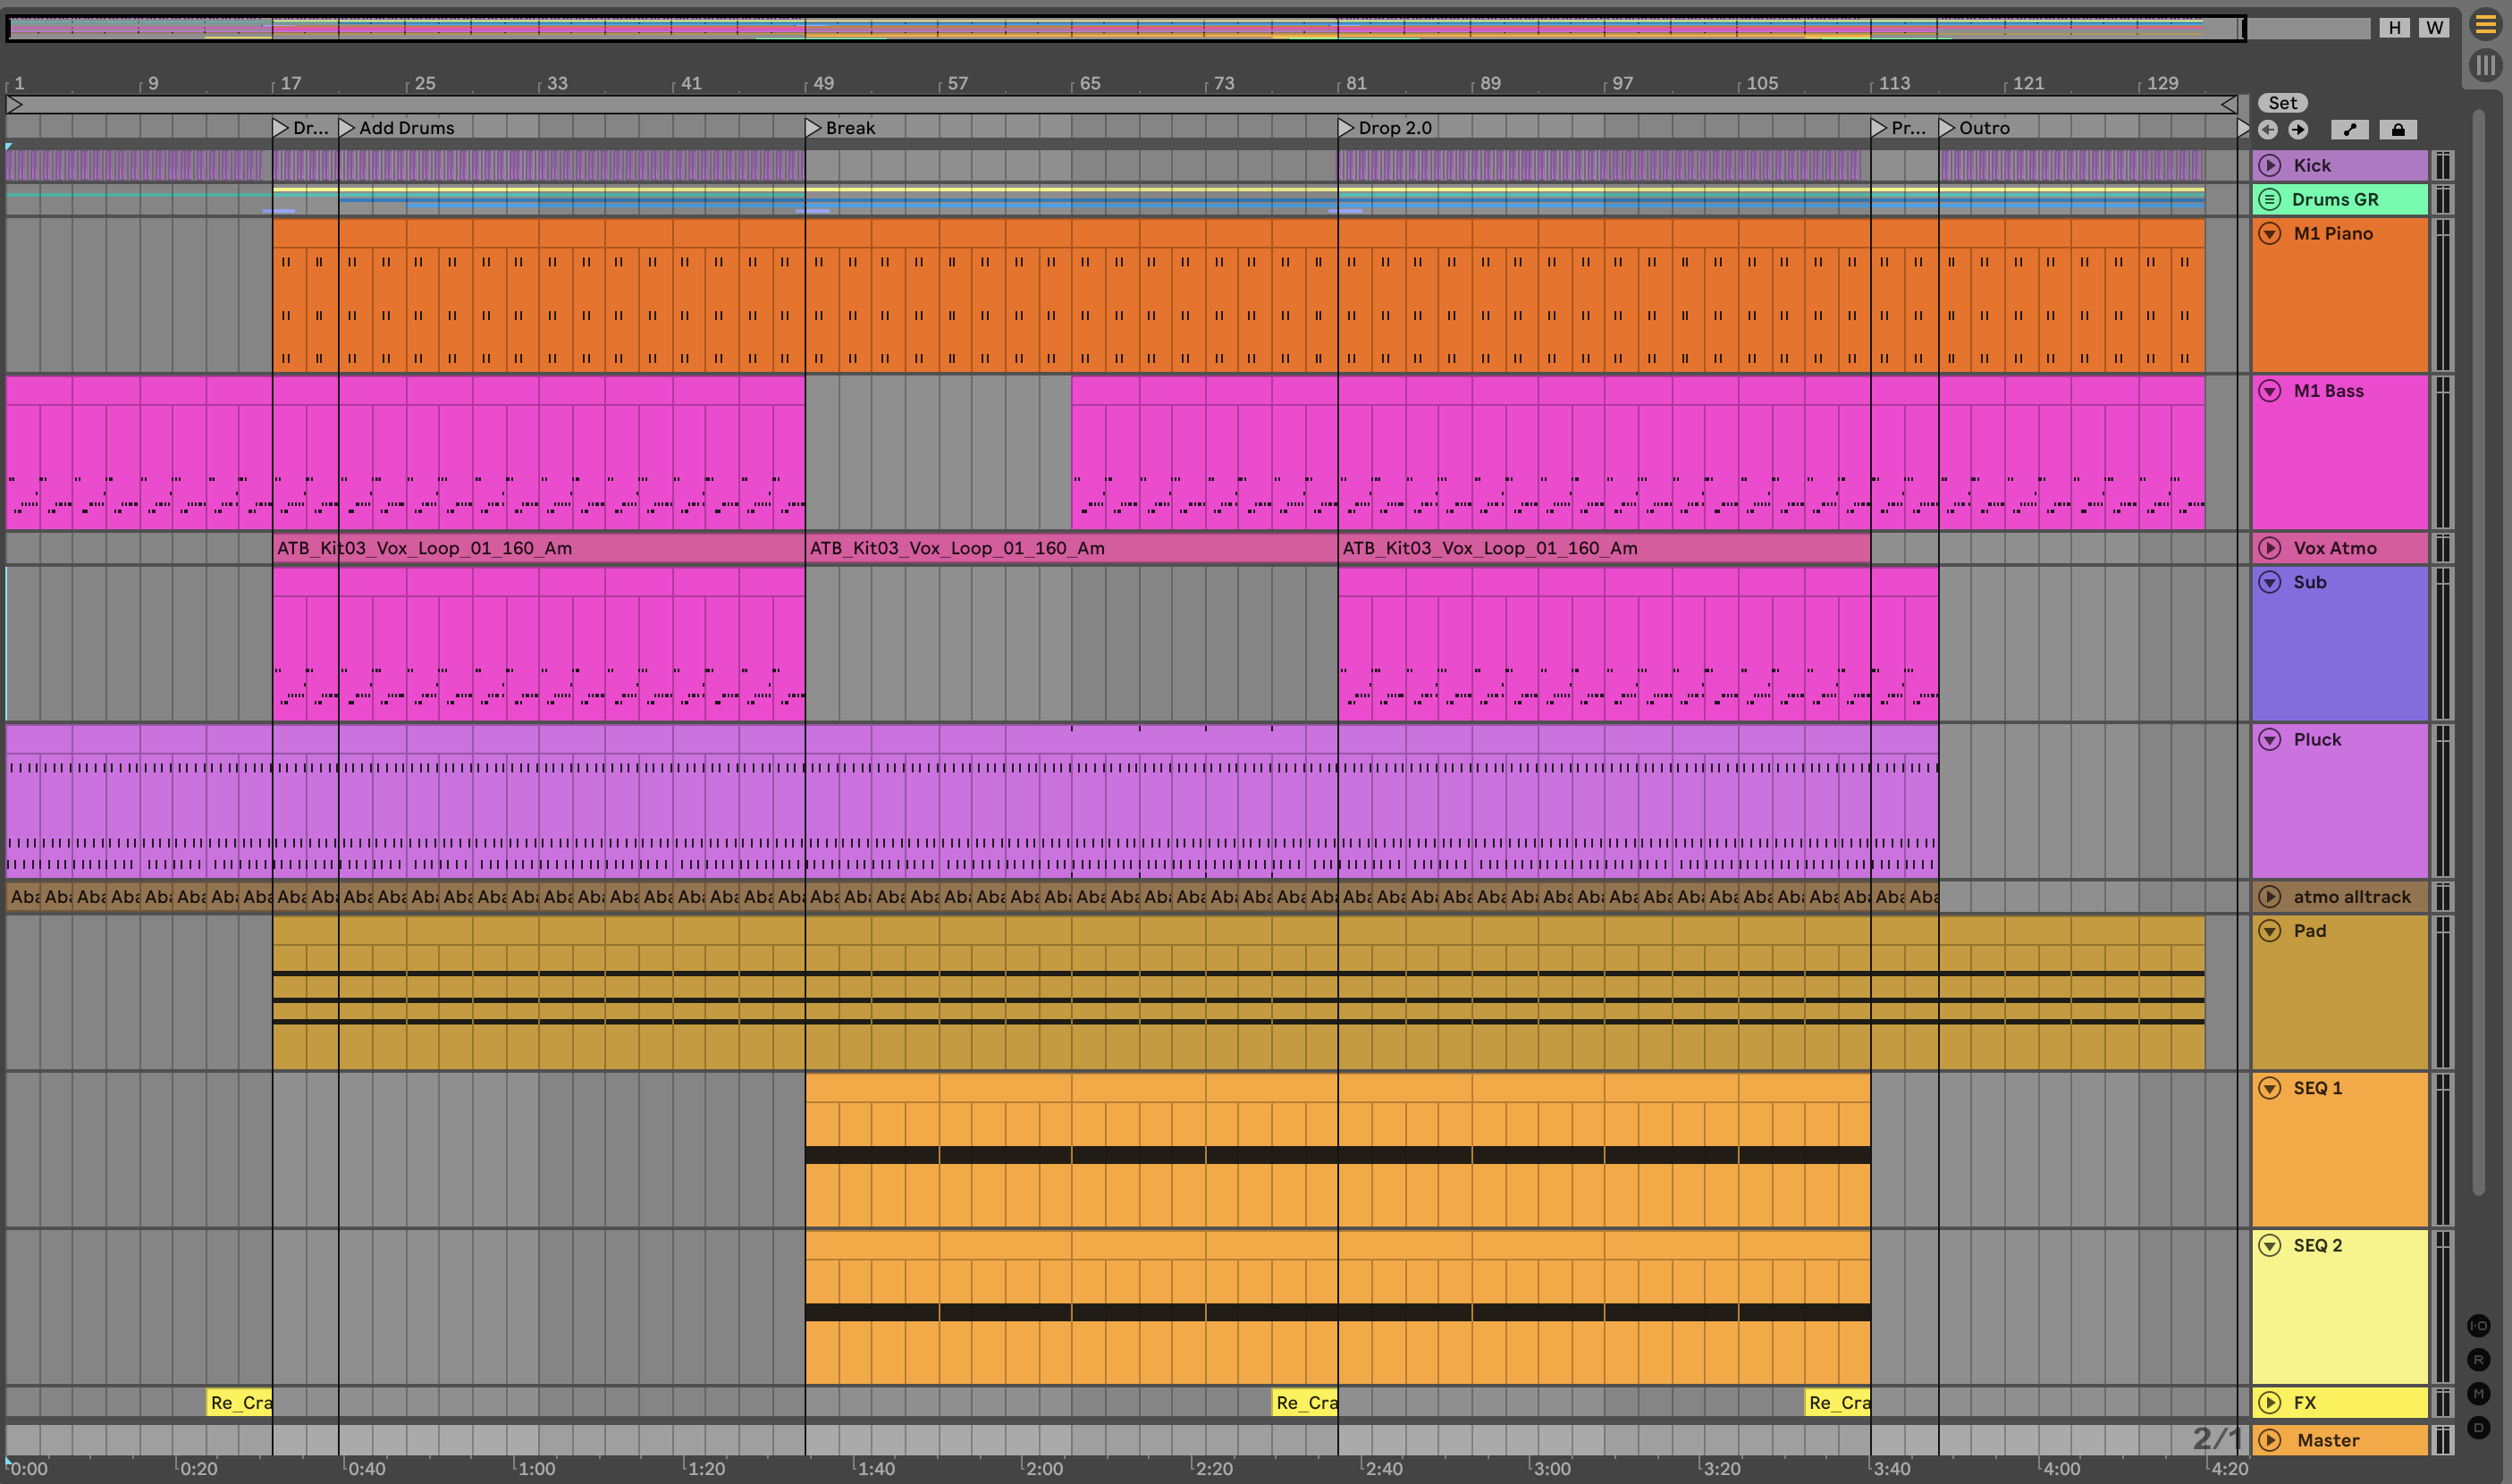Switch to Arrangement view using the orange lines icon
The height and width of the screenshot is (1484, 2512).
point(2485,24)
